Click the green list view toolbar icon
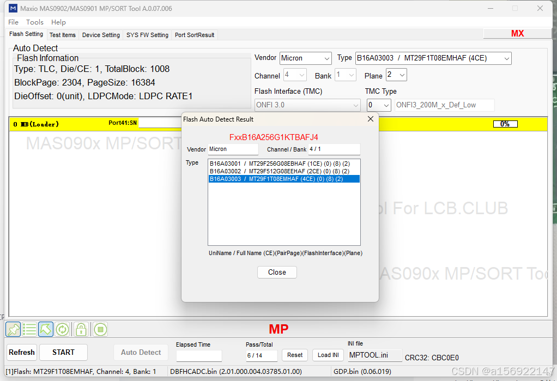The image size is (557, 381). (29, 329)
